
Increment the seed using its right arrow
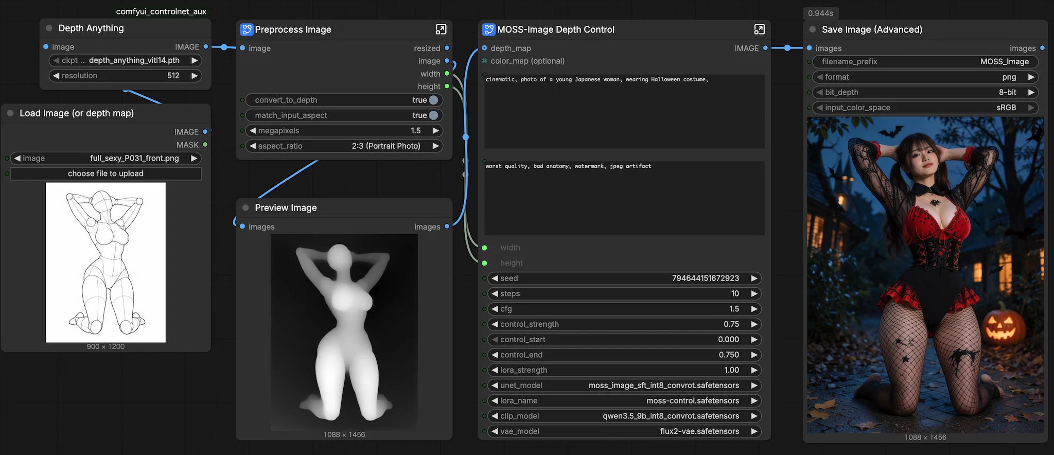[x=754, y=278]
